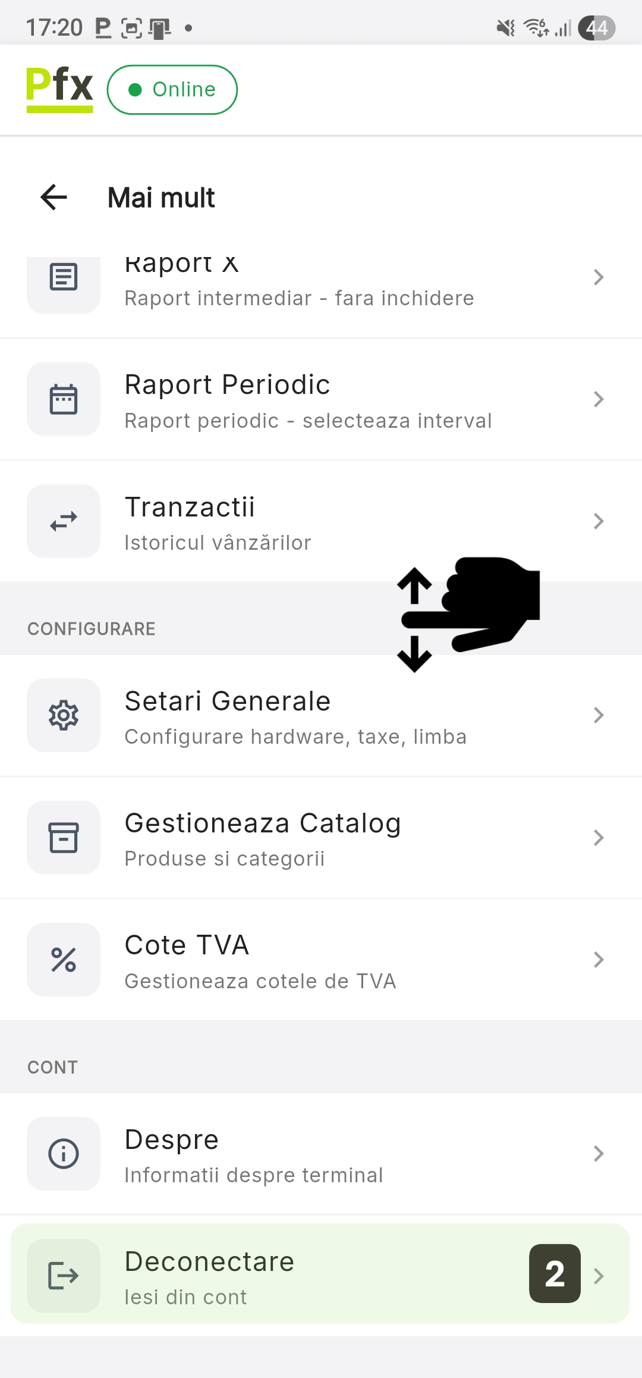This screenshot has width=642, height=1378.
Task: Tap the Raport X document icon
Action: pos(64,277)
